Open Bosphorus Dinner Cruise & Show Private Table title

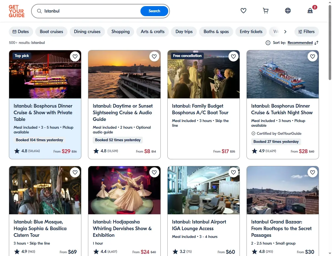tap(43, 113)
